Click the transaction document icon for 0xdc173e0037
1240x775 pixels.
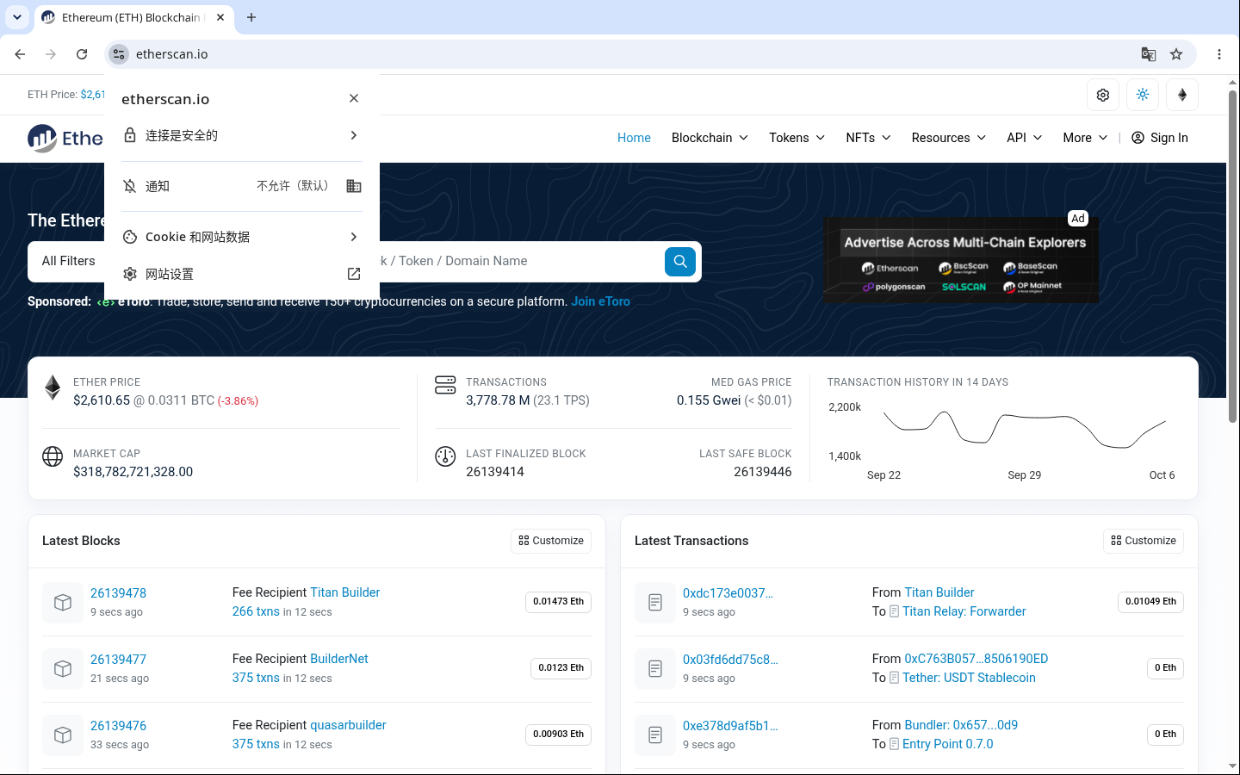(x=655, y=602)
